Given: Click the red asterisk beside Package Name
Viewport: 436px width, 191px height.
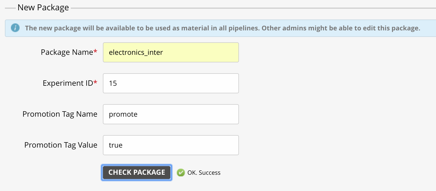Looking at the screenshot, I should click(95, 51).
